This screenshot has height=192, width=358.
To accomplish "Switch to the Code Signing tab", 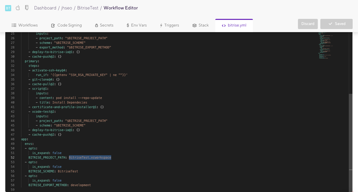I will click(66, 25).
